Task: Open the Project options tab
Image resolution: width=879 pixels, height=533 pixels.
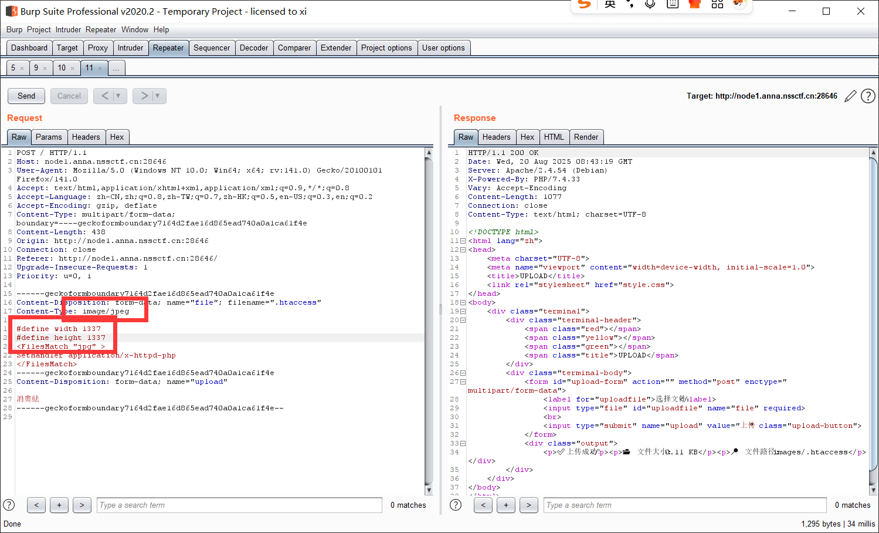Action: 386,48
